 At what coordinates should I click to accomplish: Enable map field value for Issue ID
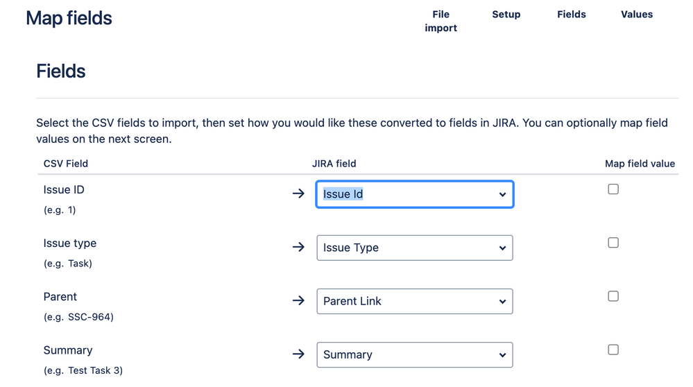point(613,189)
